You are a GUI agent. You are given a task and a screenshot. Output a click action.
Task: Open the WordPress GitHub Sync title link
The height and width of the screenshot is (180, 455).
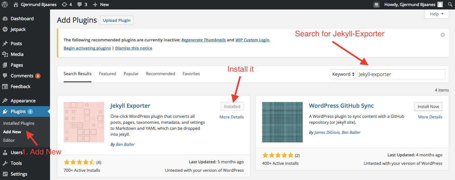tap(341, 106)
